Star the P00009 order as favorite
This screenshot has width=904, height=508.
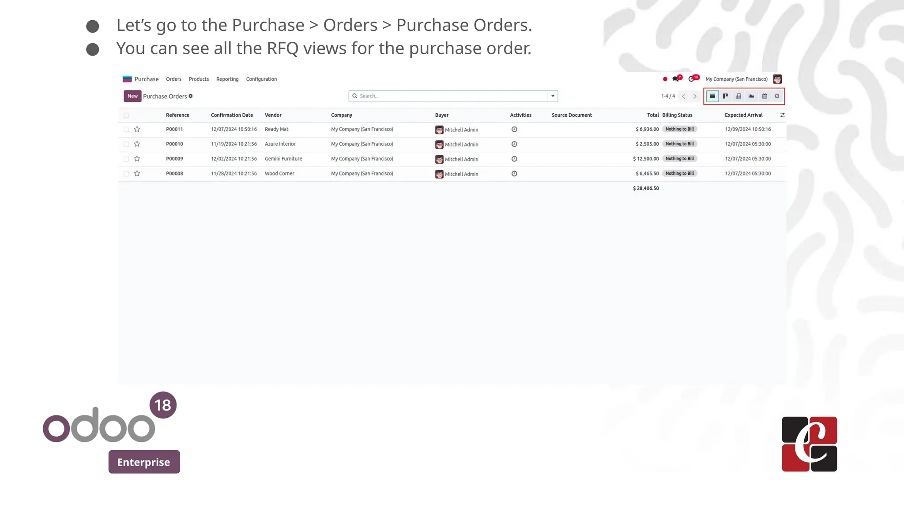tap(137, 159)
